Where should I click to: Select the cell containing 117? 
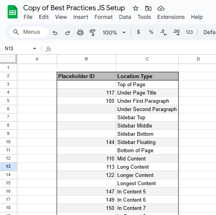[87, 93]
